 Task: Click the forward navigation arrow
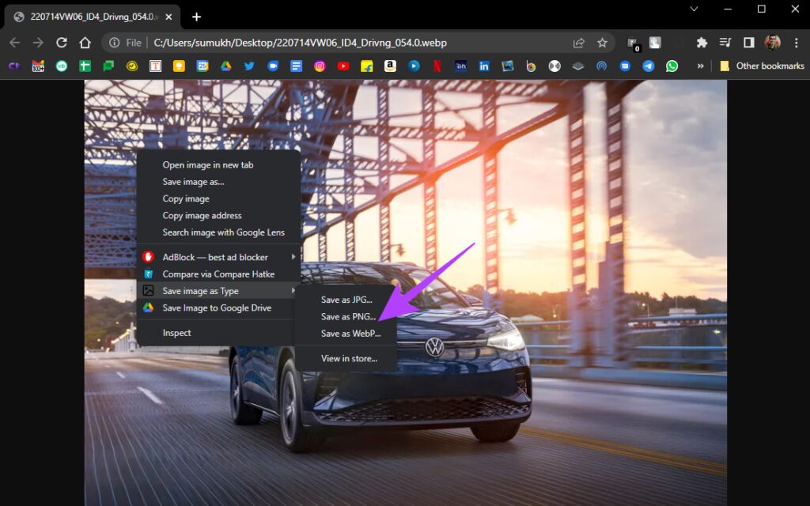click(38, 43)
